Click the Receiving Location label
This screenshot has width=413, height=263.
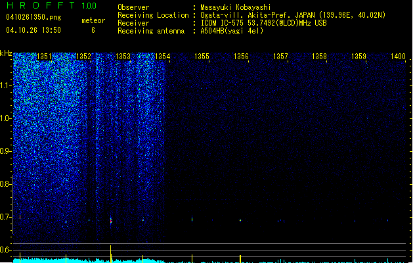pyautogui.click(x=153, y=15)
